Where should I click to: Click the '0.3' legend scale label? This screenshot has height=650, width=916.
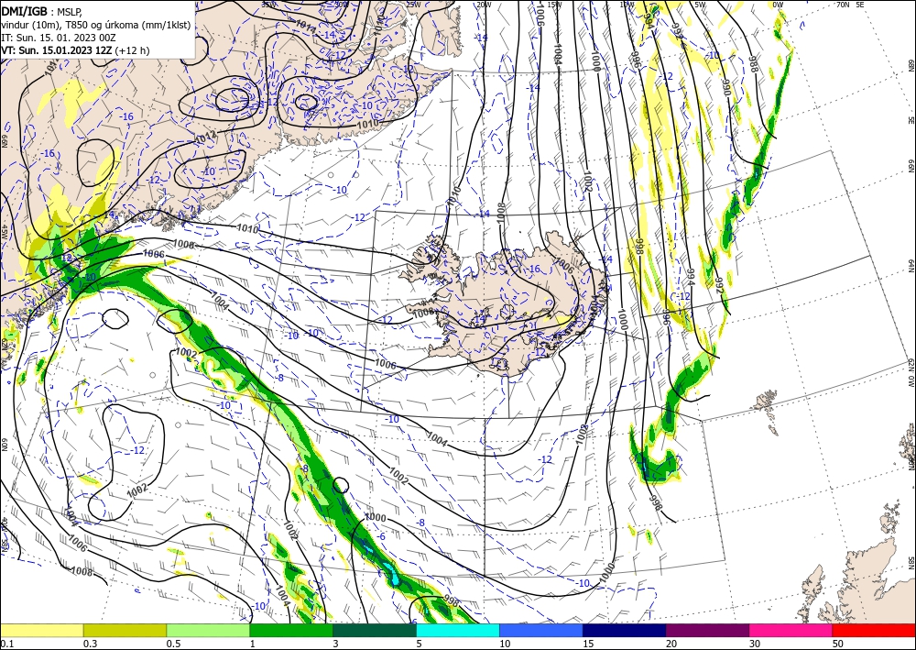coord(90,644)
